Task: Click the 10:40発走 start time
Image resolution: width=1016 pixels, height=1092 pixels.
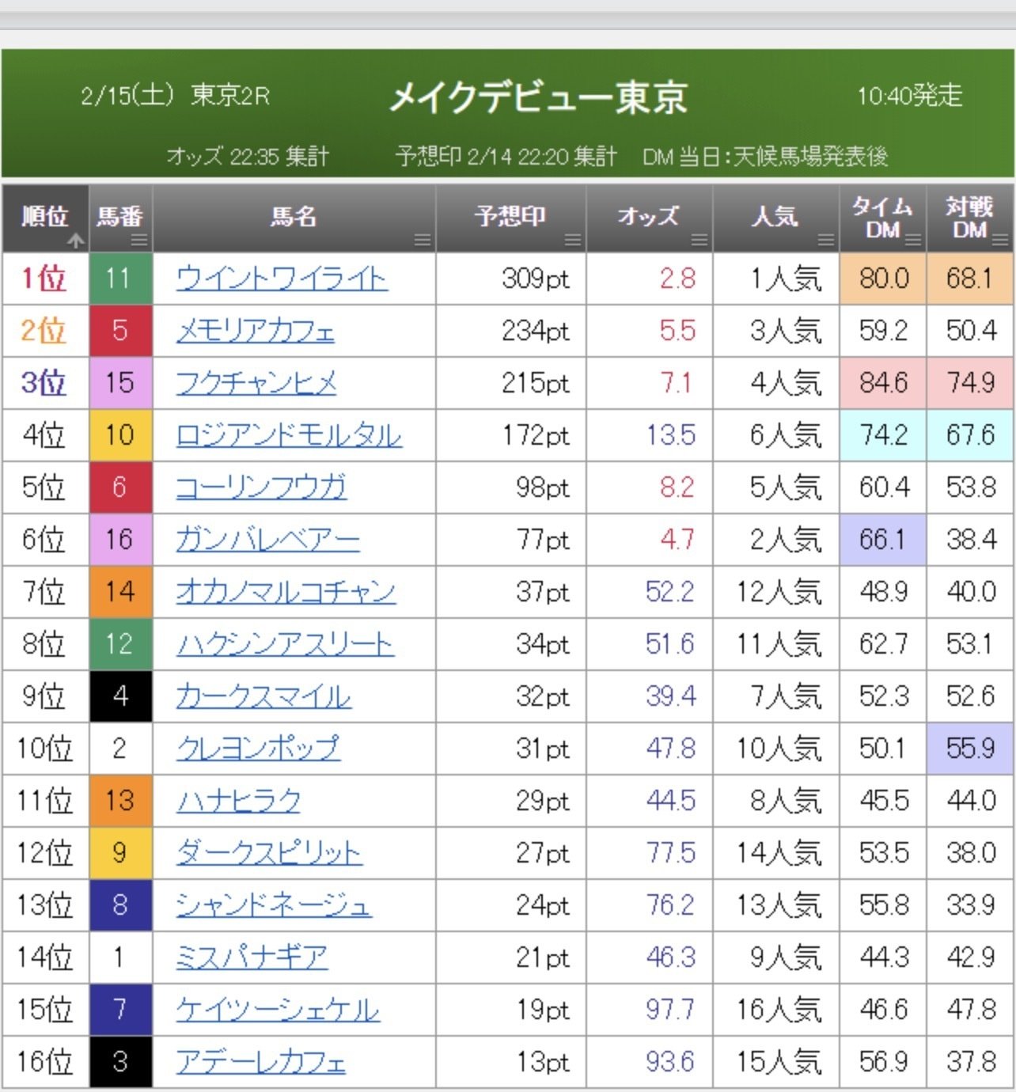Action: [x=910, y=96]
